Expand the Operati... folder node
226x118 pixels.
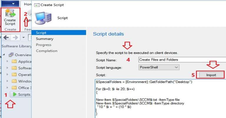(7, 75)
